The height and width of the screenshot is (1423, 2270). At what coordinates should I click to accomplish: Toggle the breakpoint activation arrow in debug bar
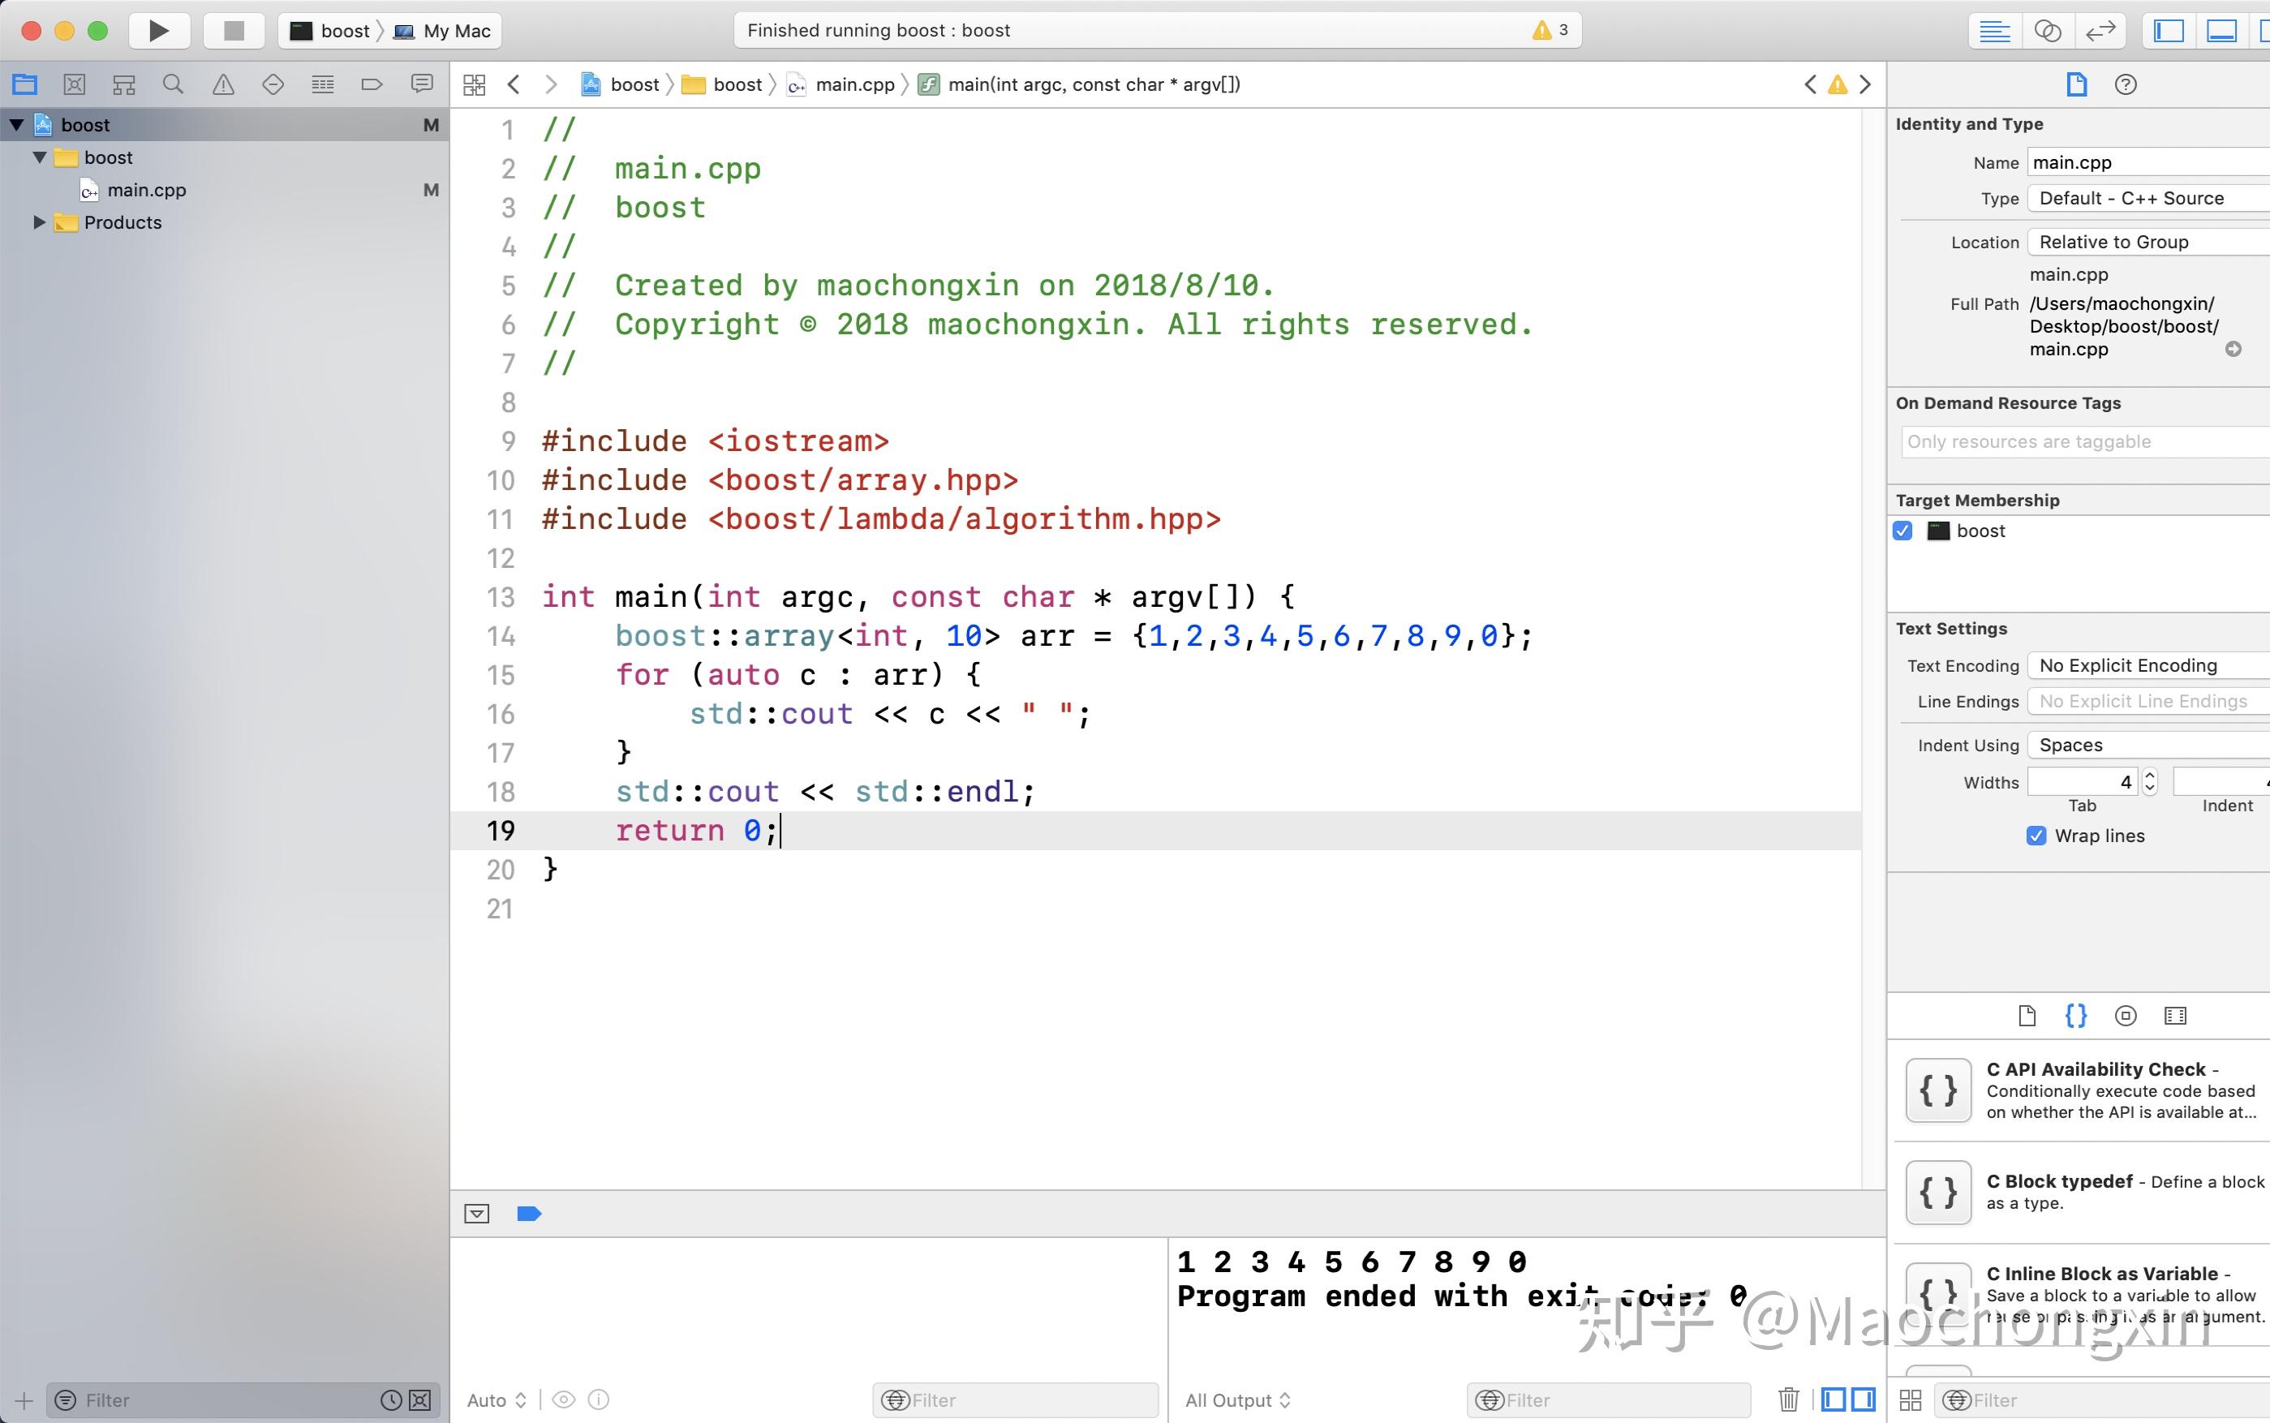[x=528, y=1213]
